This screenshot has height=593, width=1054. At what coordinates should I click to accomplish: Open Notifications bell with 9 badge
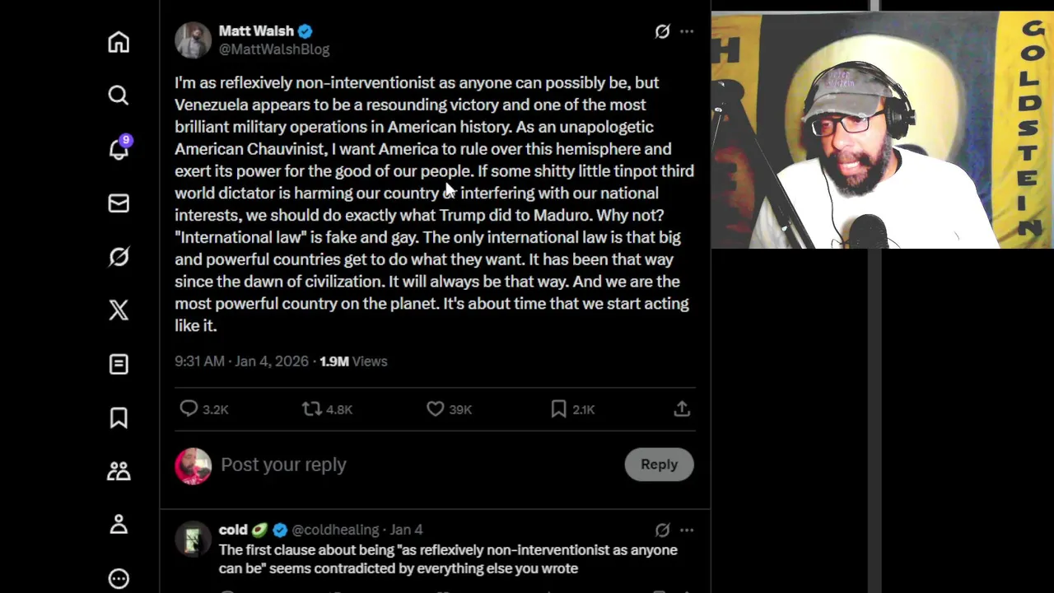pos(119,149)
